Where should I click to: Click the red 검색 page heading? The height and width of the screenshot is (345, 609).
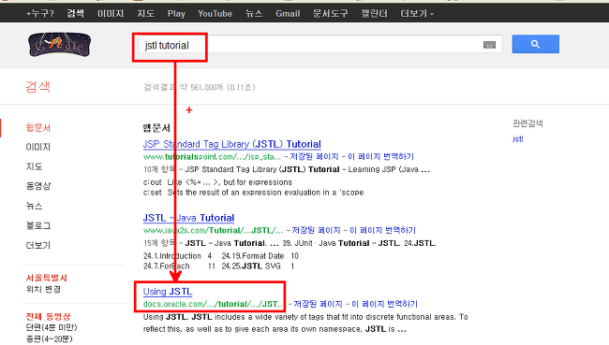tap(37, 86)
